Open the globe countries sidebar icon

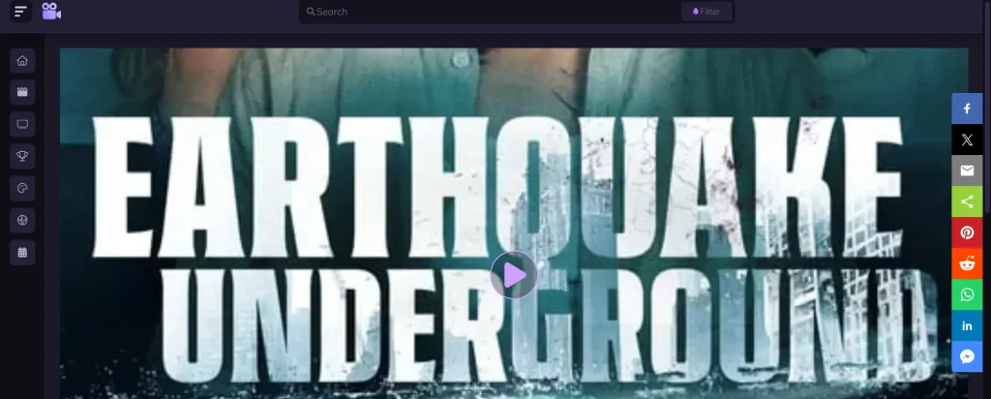click(x=22, y=220)
